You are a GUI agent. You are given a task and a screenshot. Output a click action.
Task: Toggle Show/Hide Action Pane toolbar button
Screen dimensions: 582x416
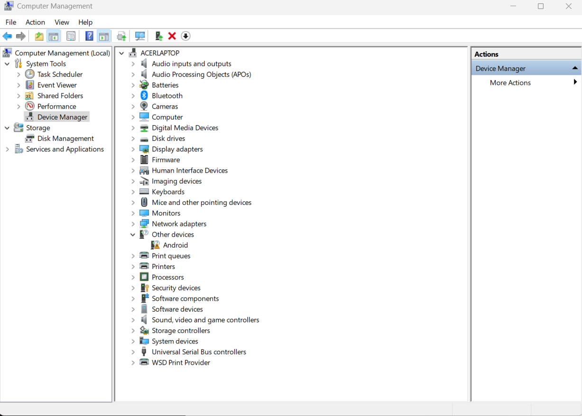pyautogui.click(x=104, y=36)
